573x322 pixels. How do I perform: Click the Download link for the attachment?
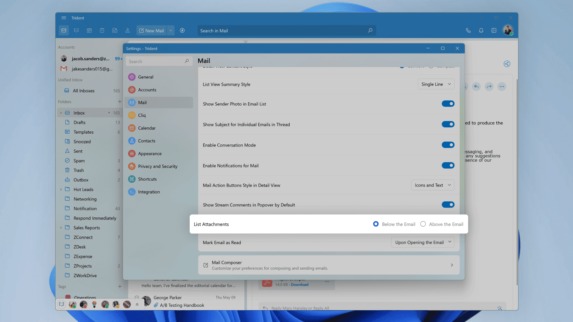point(300,284)
